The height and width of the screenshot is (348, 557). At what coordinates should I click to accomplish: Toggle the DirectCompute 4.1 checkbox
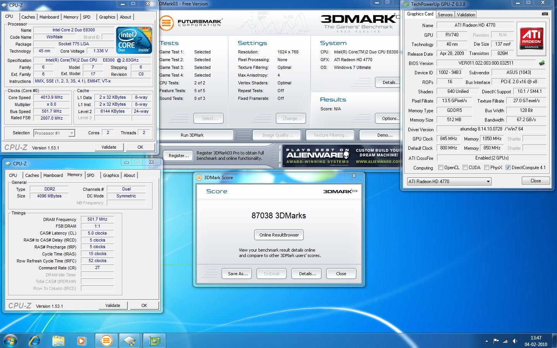coord(508,168)
